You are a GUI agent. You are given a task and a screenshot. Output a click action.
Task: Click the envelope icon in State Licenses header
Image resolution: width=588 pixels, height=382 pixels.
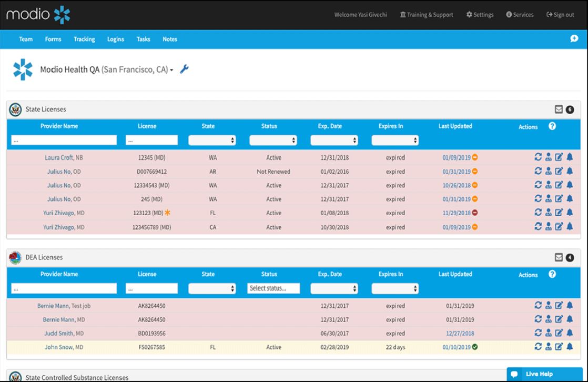point(559,109)
